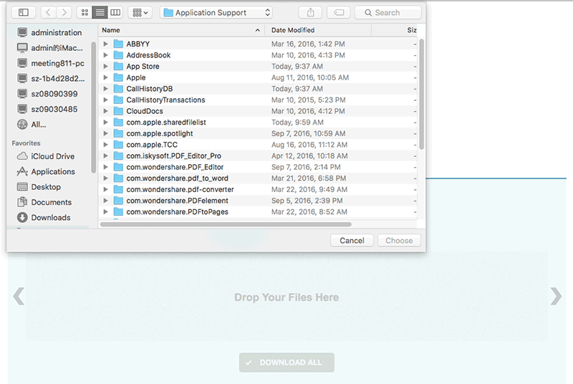Select the CloudDocs folder name
This screenshot has height=384, width=573.
point(145,111)
